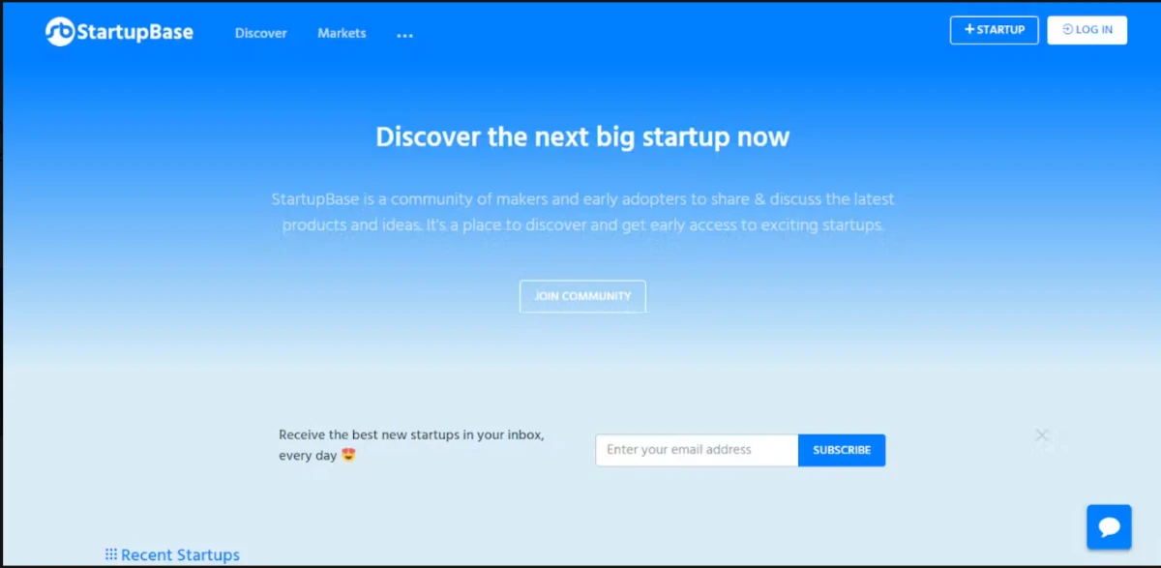Open the Discover menu
1161x568 pixels.
(x=261, y=33)
